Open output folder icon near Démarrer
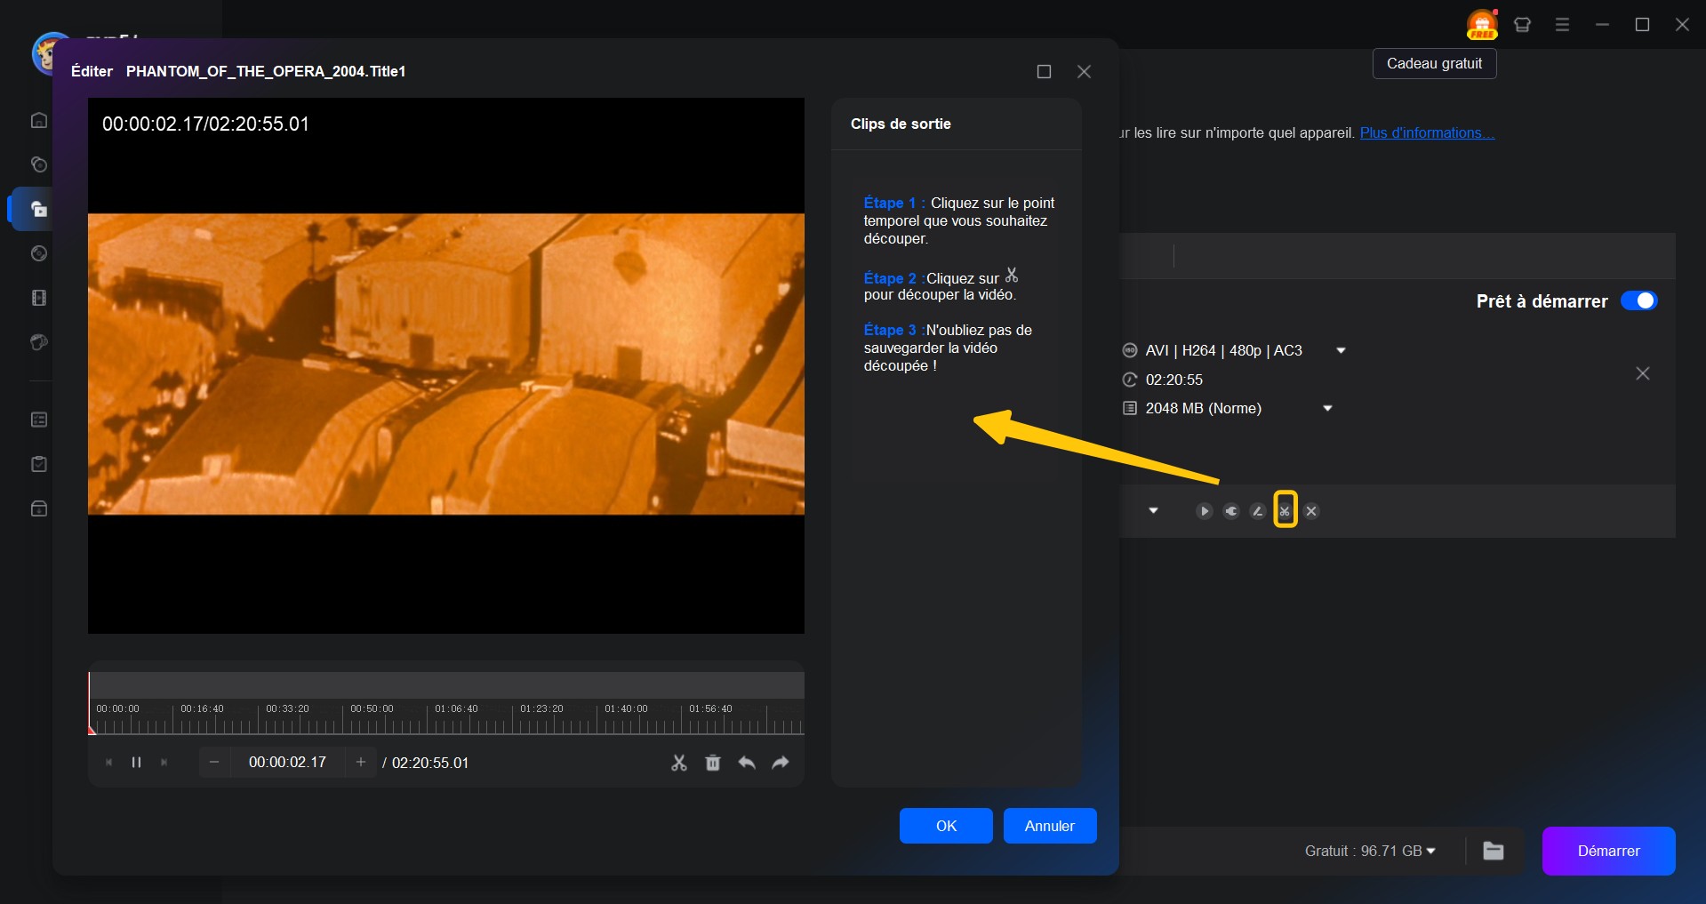1706x904 pixels. point(1494,851)
